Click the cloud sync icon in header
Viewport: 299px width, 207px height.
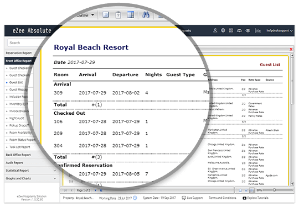(239, 30)
